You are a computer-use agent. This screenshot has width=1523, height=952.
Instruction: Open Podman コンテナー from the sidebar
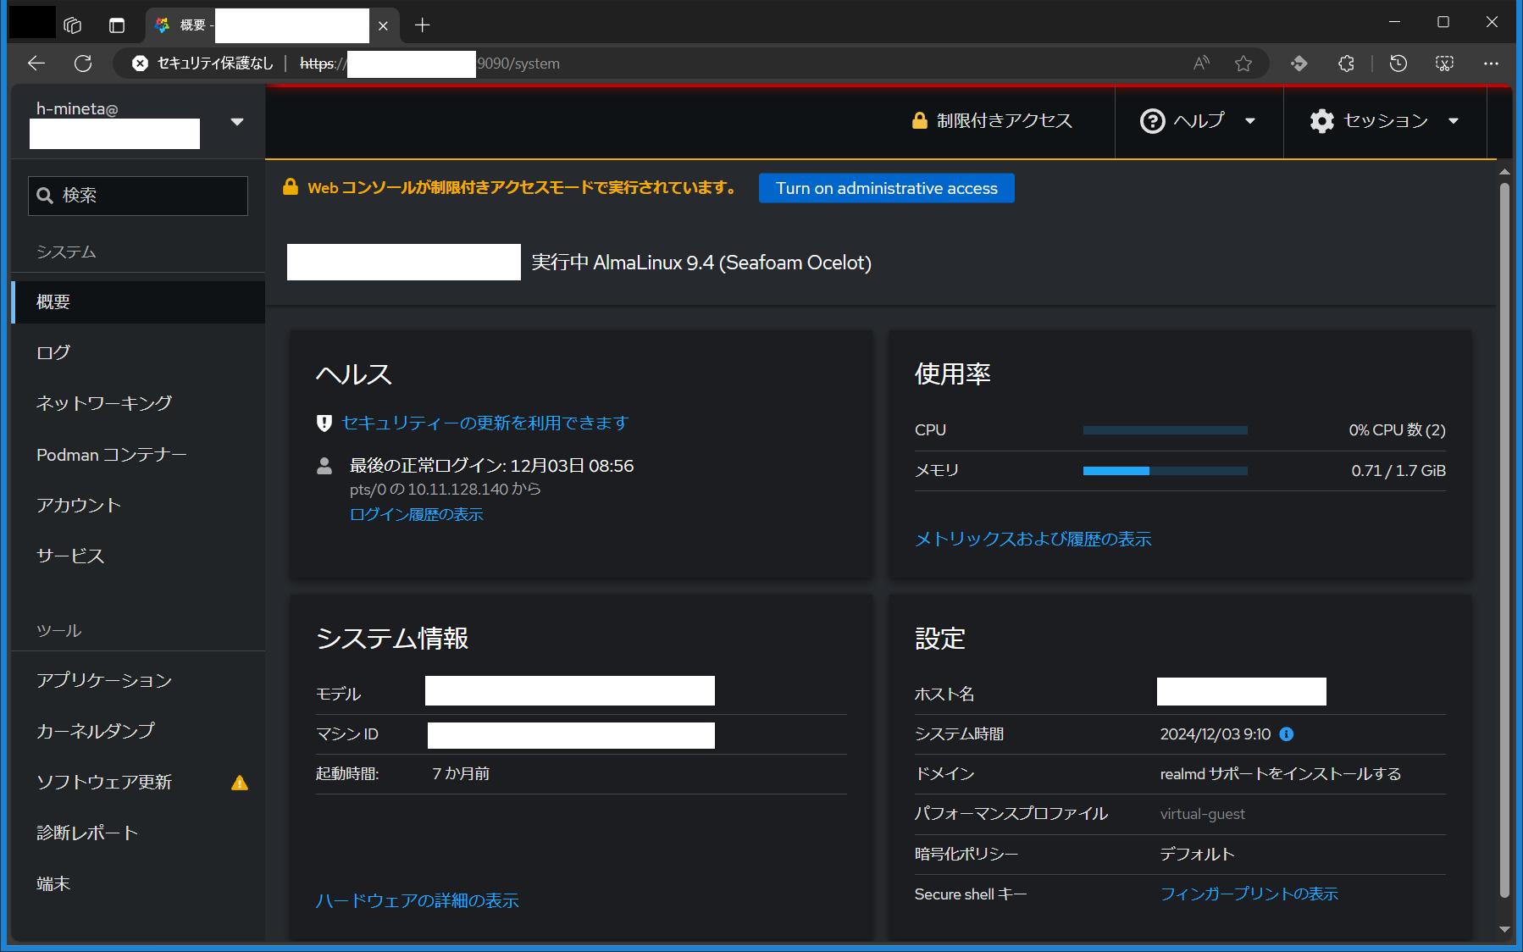coord(111,455)
